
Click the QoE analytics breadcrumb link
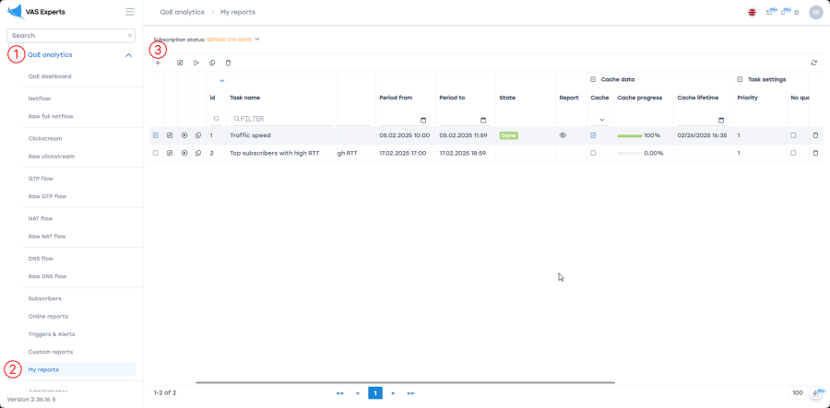pyautogui.click(x=181, y=12)
